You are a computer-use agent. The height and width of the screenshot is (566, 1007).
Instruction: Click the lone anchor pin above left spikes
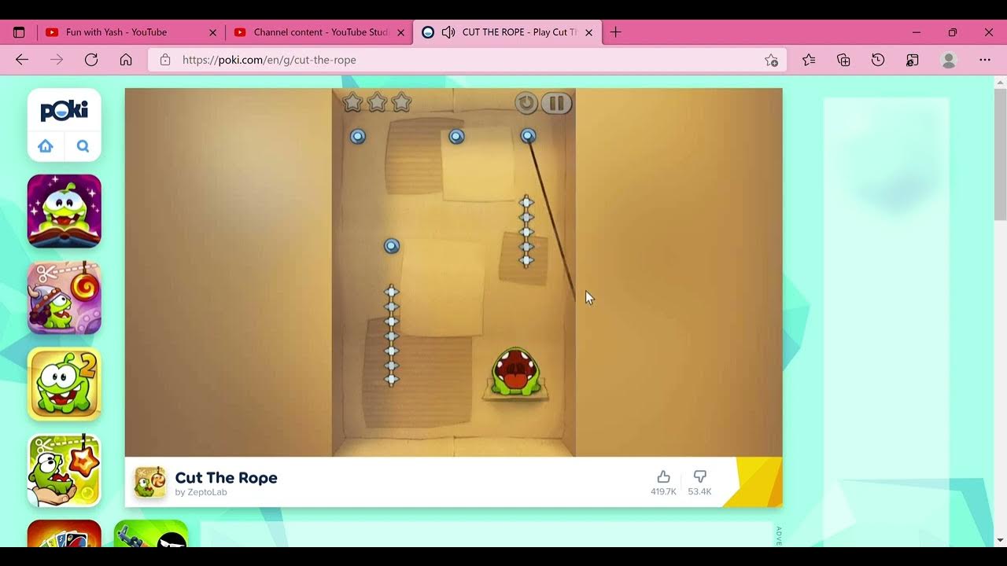392,246
